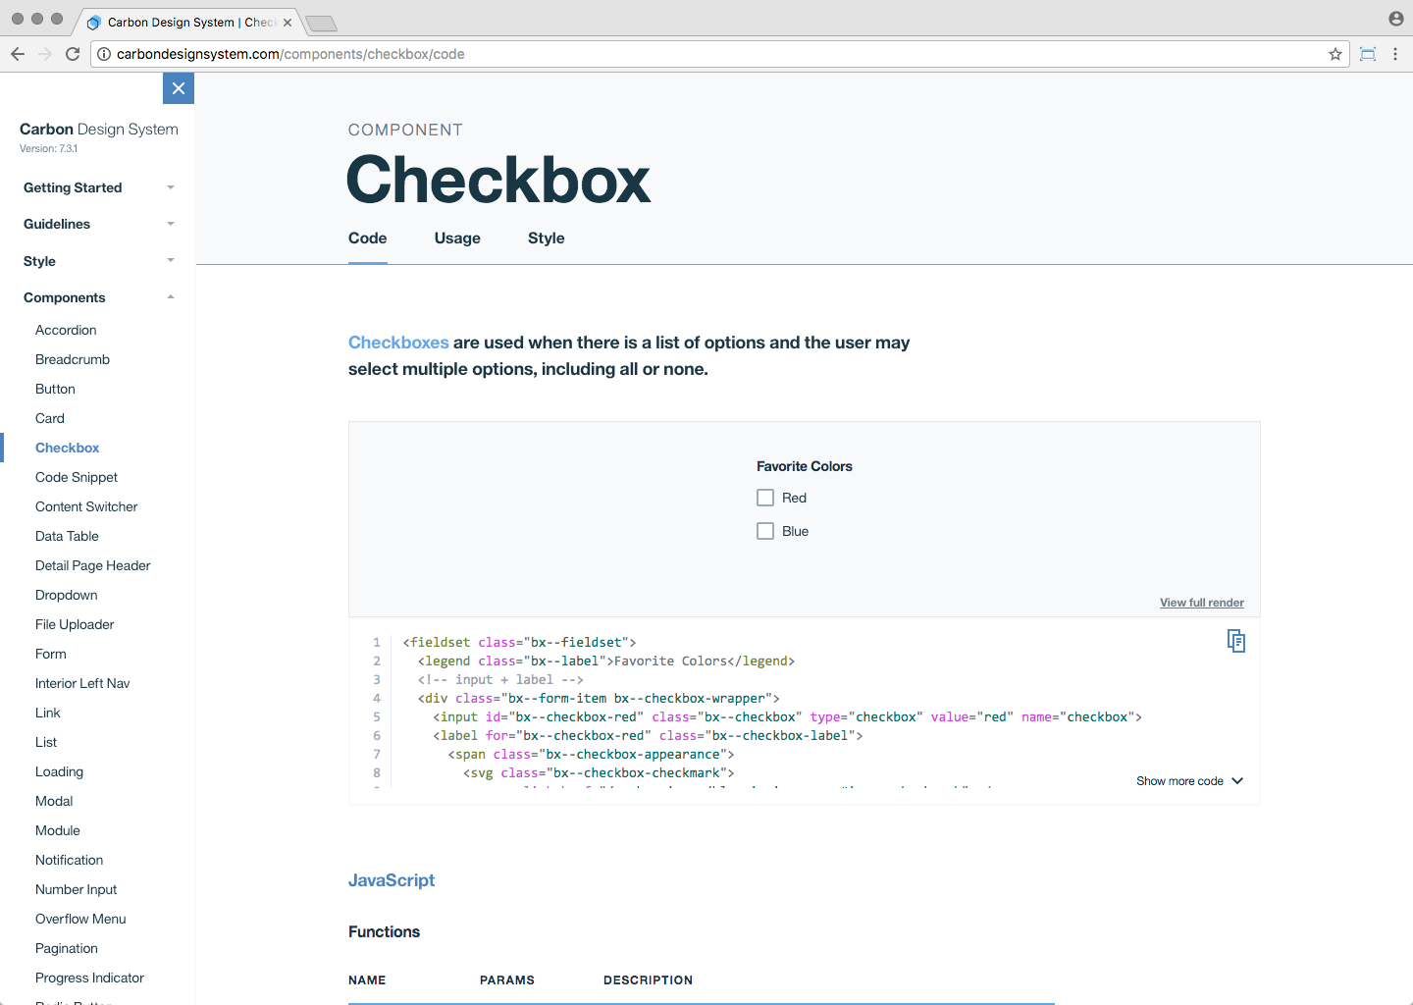Open the Chrome user profile icon
1413x1005 pixels.
point(1396,19)
